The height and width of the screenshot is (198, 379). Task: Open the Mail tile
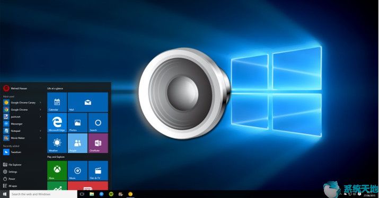pos(88,102)
